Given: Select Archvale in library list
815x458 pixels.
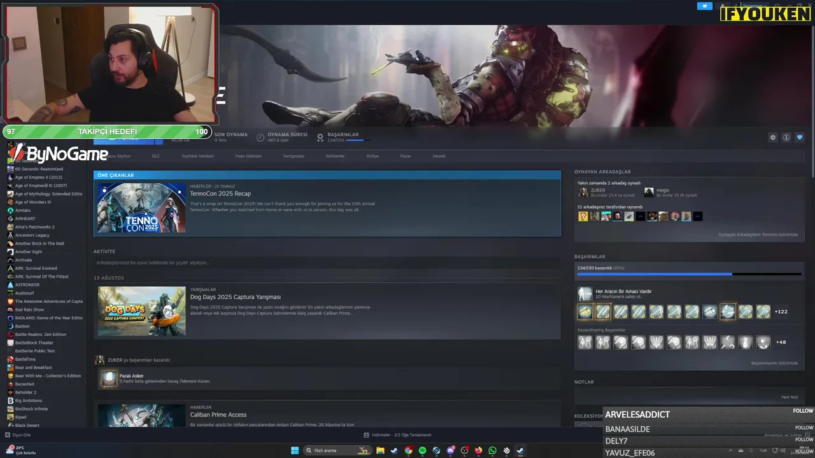Looking at the screenshot, I should click(24, 260).
